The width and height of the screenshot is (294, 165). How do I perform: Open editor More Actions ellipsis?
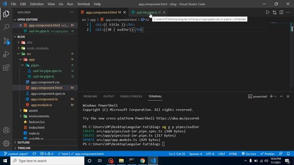coord(288,12)
